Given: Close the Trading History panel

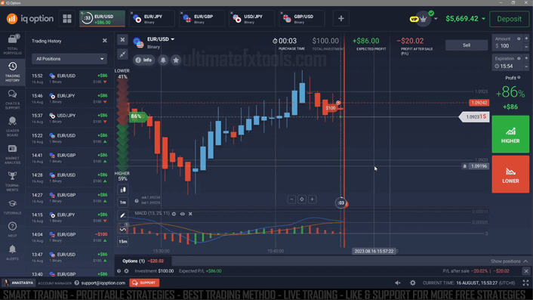Looking at the screenshot, I should pos(105,41).
